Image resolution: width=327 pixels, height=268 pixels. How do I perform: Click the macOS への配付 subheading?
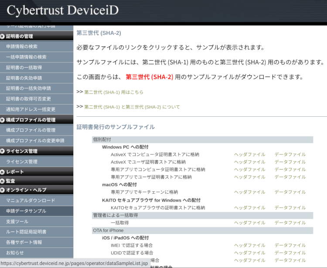[119, 185]
